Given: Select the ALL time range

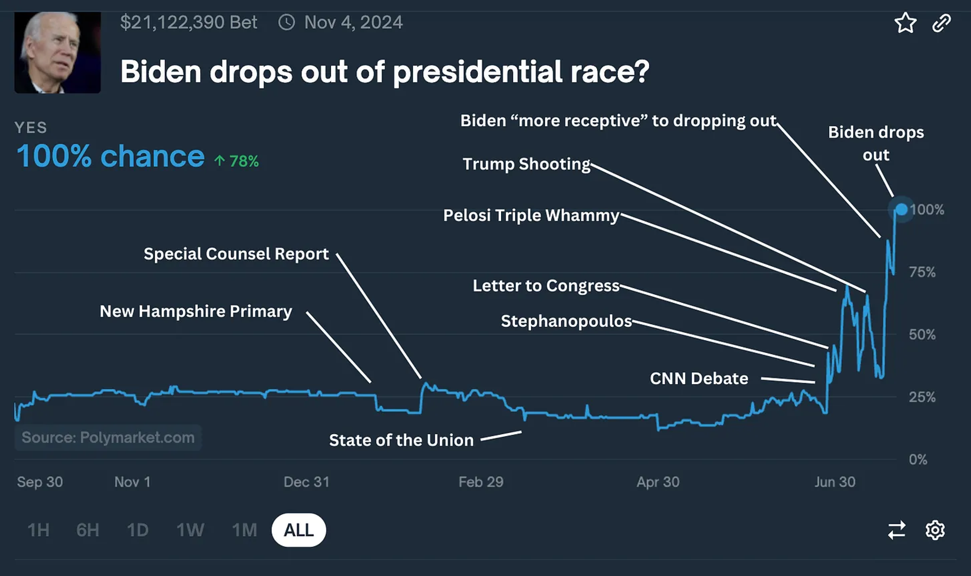Looking at the screenshot, I should click(x=299, y=530).
